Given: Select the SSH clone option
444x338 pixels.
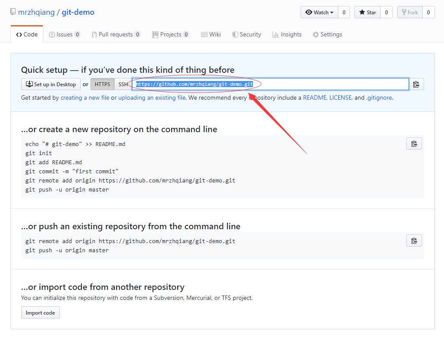Looking at the screenshot, I should pos(123,84).
